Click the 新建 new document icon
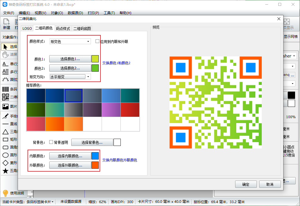Screen dimensions: 300x206 tap(6, 24)
